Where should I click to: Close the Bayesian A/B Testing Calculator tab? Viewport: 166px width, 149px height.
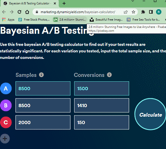55,3
